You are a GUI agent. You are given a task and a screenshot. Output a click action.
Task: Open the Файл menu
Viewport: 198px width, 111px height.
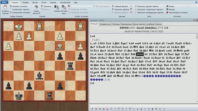tap(4, 2)
